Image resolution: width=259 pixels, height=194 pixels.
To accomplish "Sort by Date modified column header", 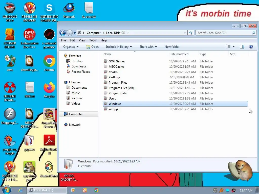I will [x=183, y=54].
